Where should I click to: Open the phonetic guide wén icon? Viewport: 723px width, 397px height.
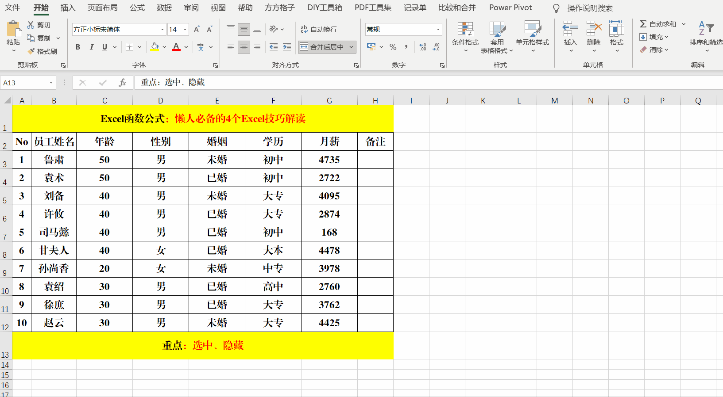coord(201,47)
